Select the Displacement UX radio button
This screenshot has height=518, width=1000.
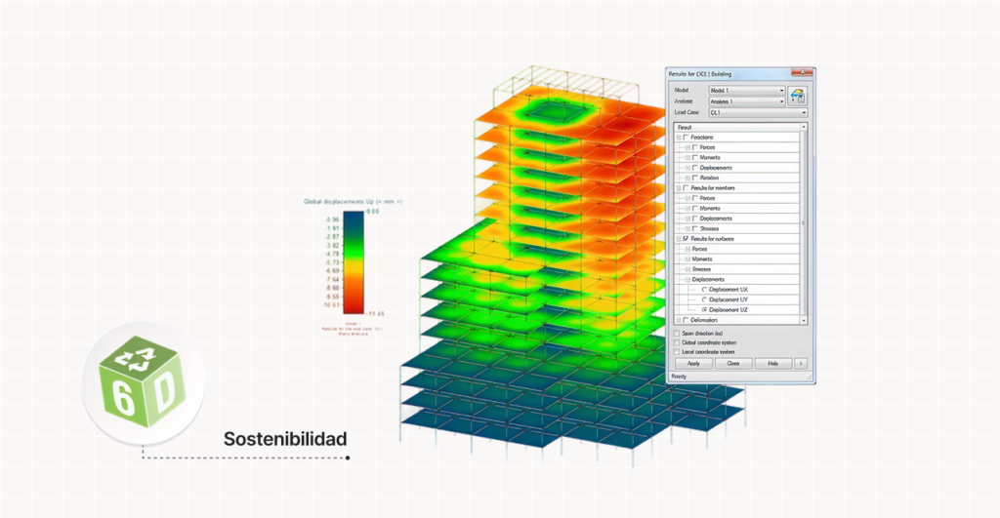(x=705, y=290)
